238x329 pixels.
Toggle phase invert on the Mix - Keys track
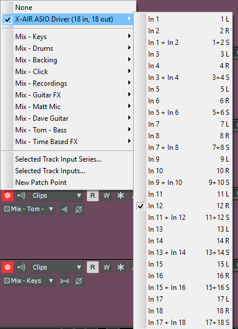(79, 281)
